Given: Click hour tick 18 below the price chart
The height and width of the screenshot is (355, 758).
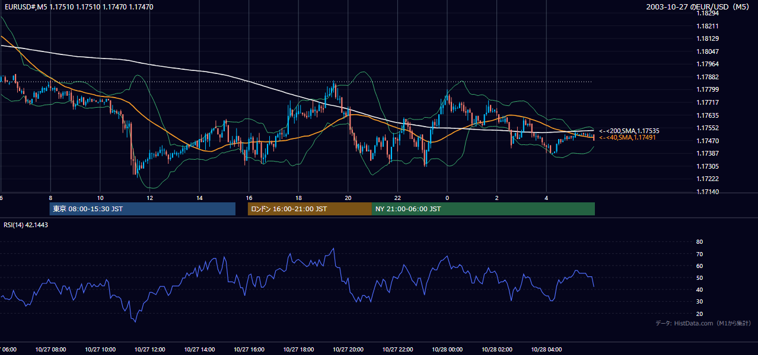Looking at the screenshot, I should (x=298, y=198).
